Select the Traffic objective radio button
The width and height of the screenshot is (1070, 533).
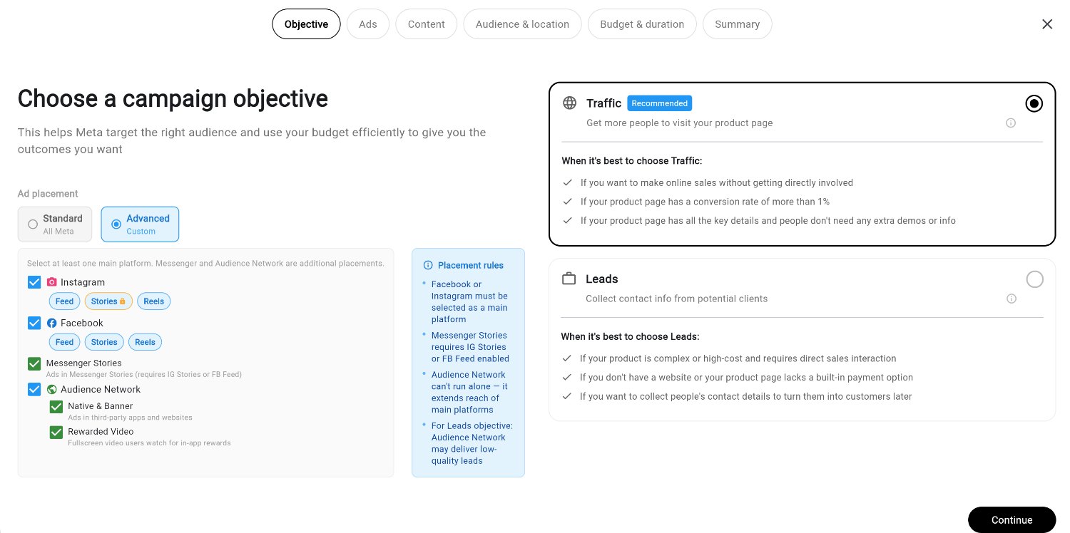(1034, 103)
